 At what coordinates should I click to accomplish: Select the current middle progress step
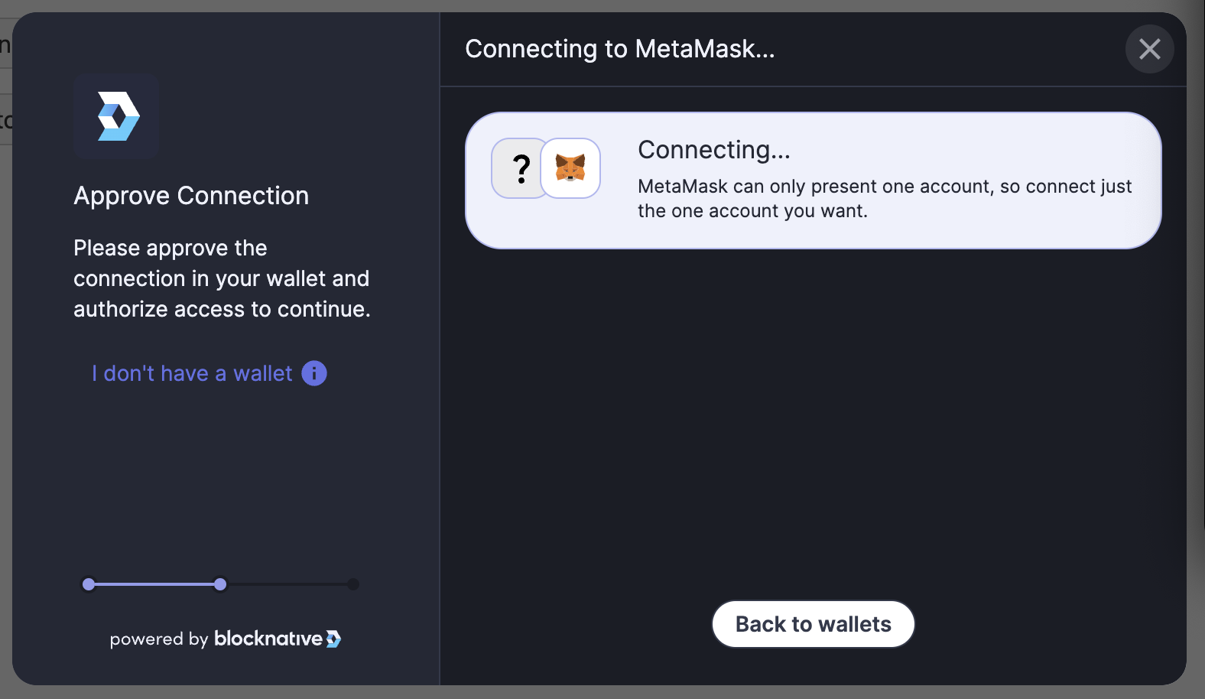pyautogui.click(x=220, y=584)
